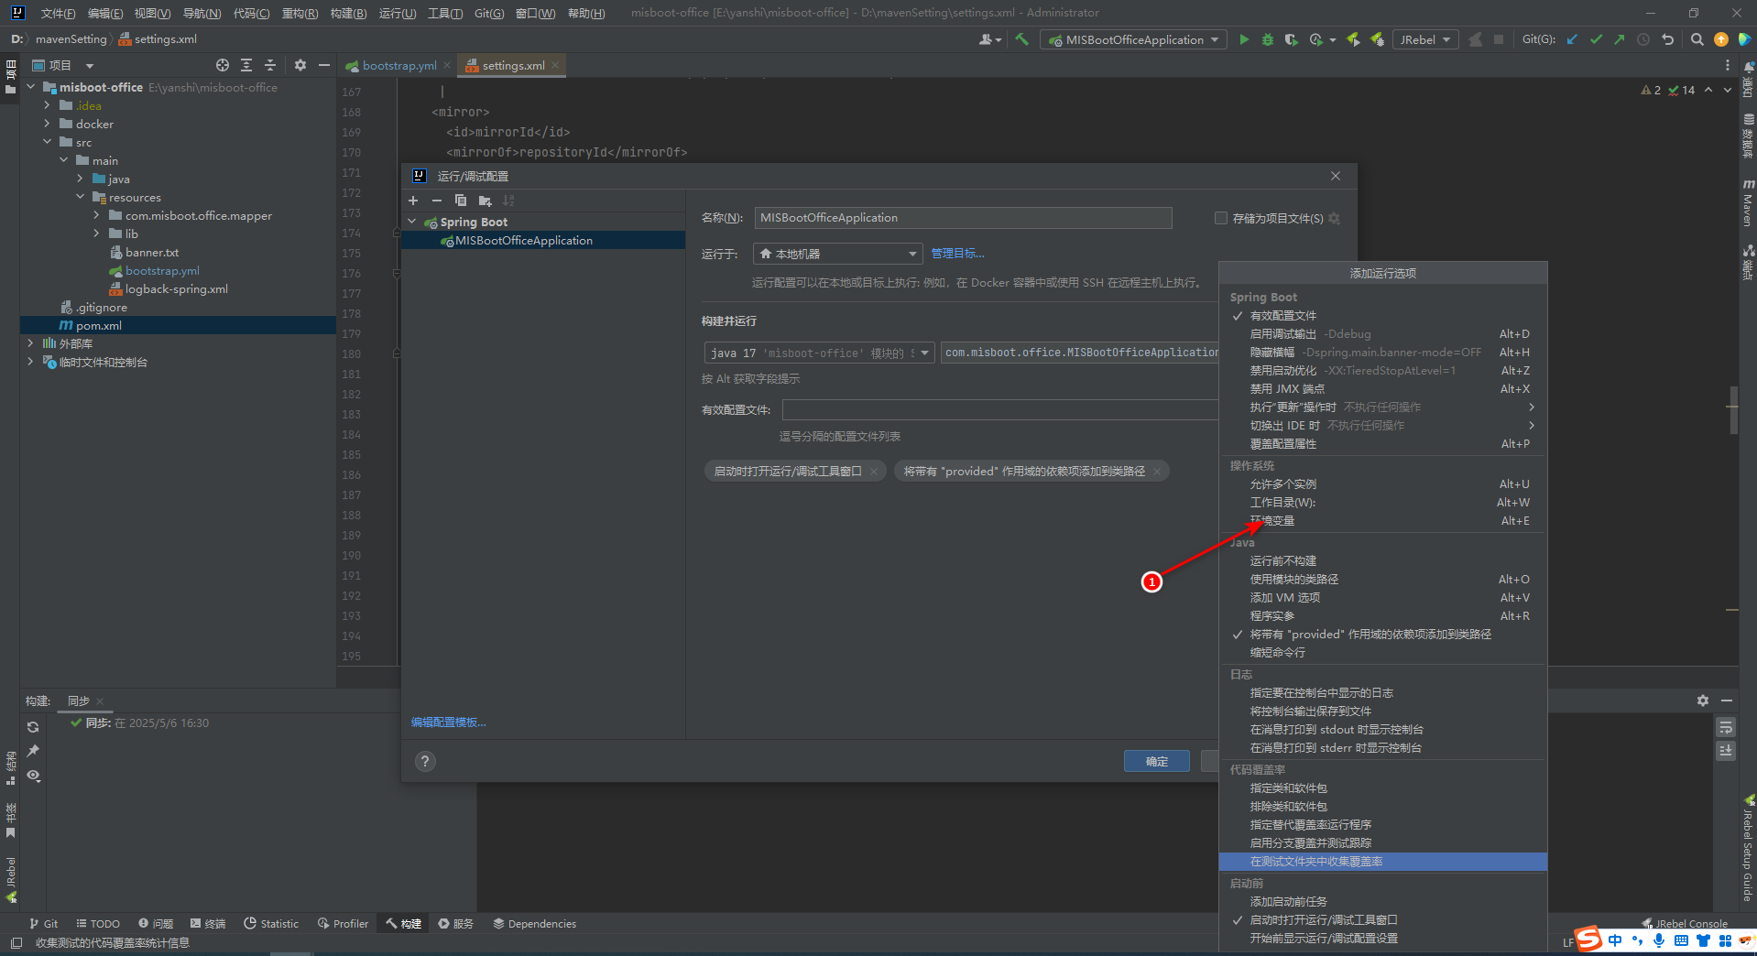The width and height of the screenshot is (1757, 956).
Task: Open the 重构(R) menu
Action: point(300,13)
